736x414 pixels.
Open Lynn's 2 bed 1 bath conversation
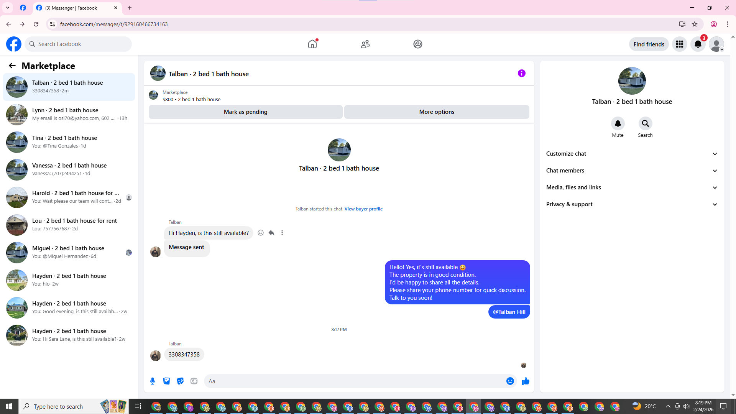pyautogui.click(x=69, y=114)
